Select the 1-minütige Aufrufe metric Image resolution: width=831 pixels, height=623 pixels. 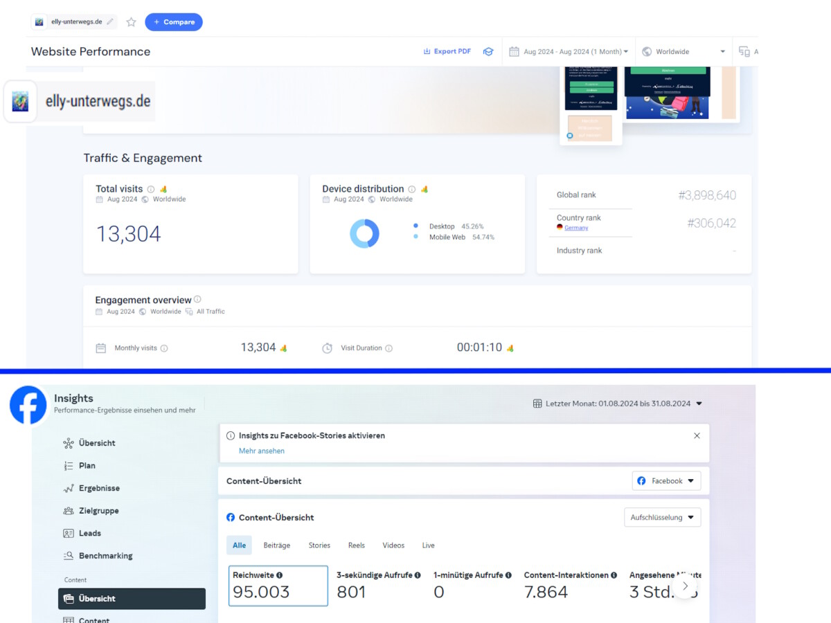tap(472, 586)
